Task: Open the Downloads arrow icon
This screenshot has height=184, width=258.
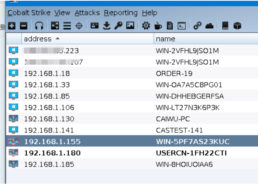Action: tap(107, 26)
